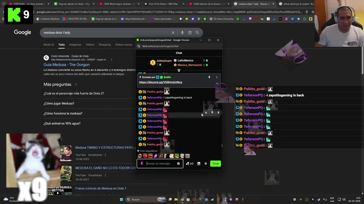This screenshot has width=364, height=204.
Task: Open the emoji picker in chat
Action: (178, 163)
